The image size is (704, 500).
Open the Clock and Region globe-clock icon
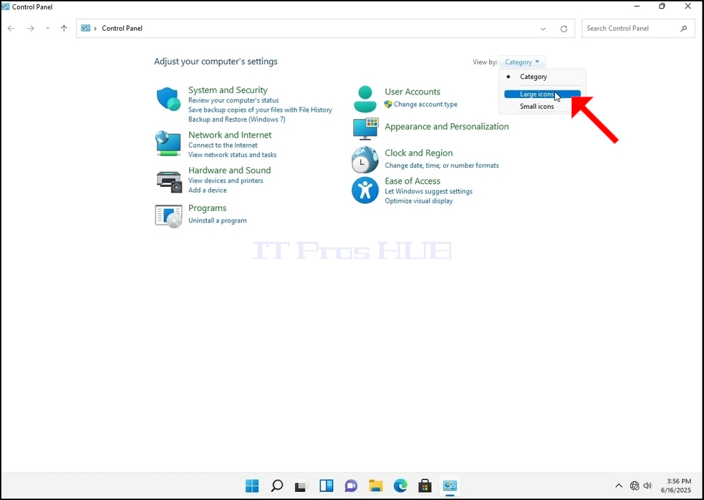tap(365, 160)
